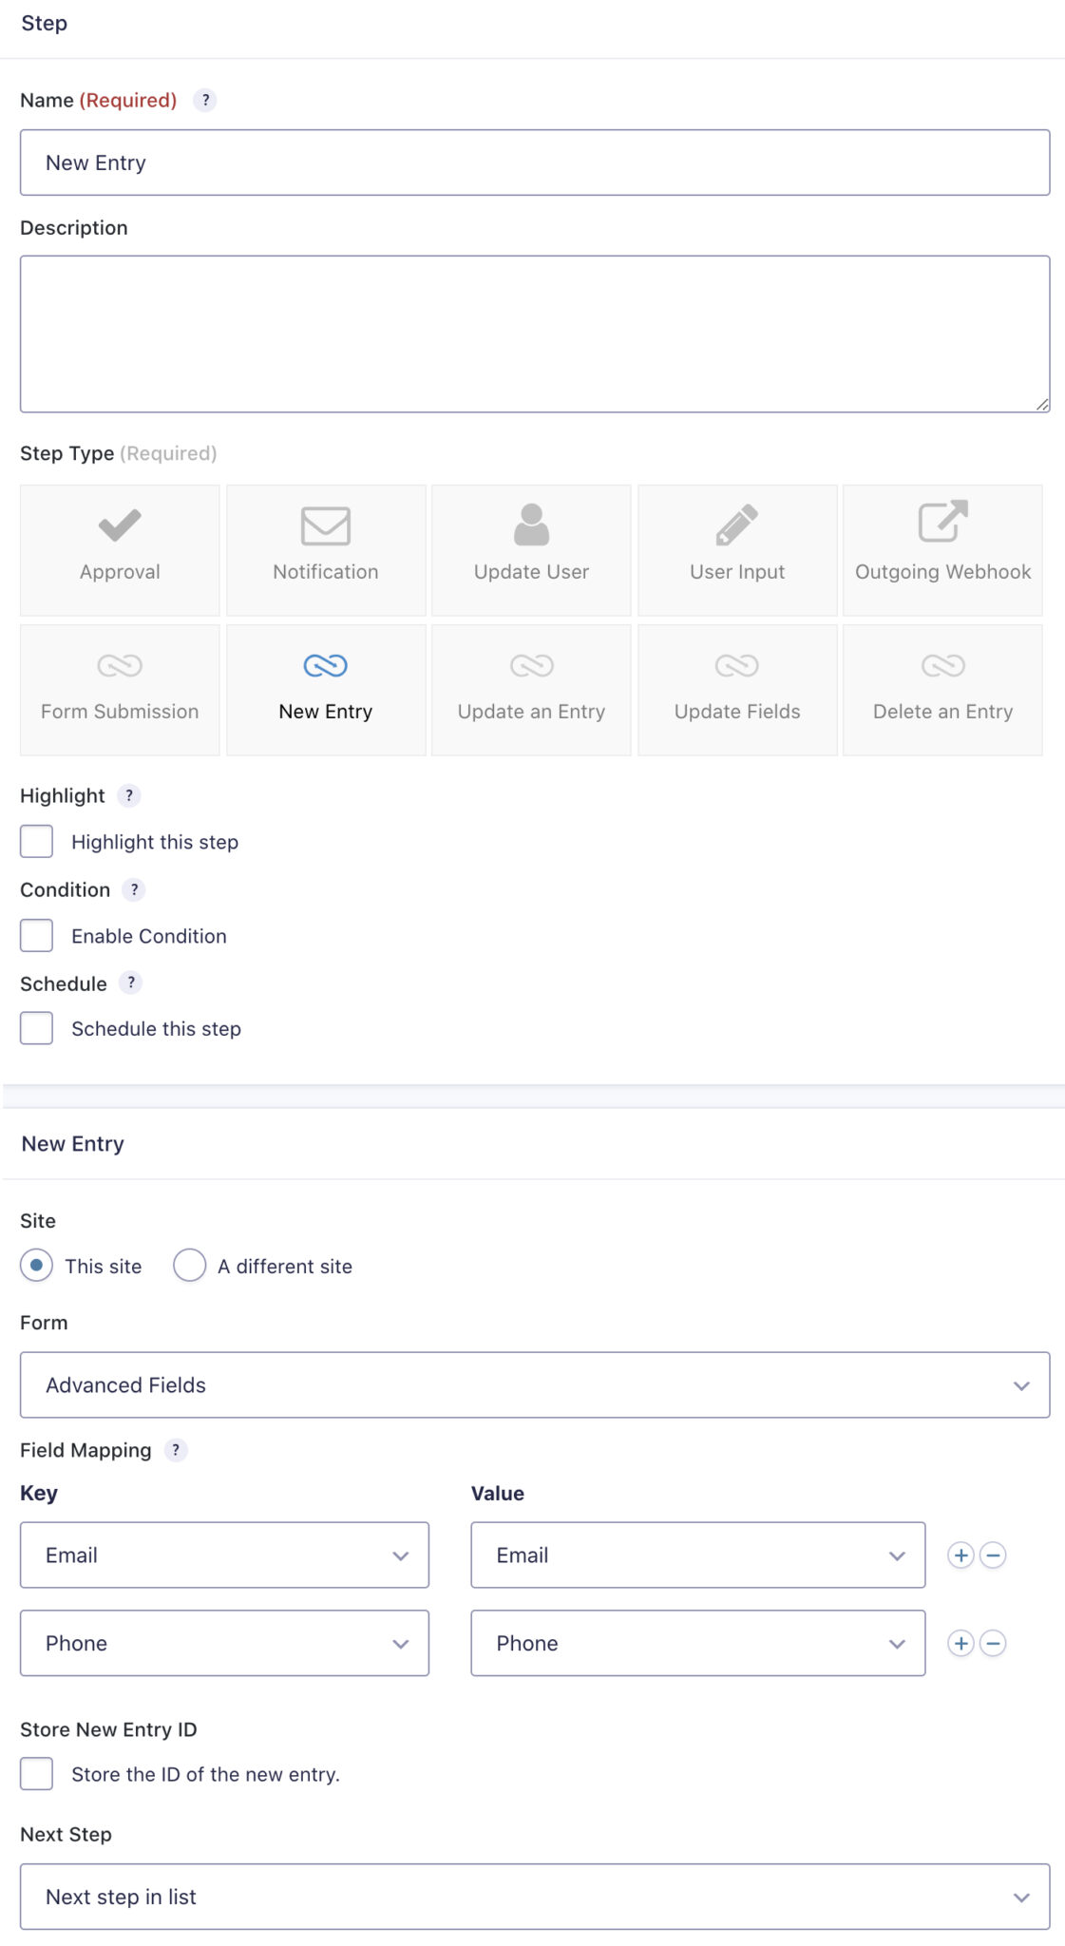Select A different site radio button
The height and width of the screenshot is (1946, 1065).
click(x=190, y=1265)
